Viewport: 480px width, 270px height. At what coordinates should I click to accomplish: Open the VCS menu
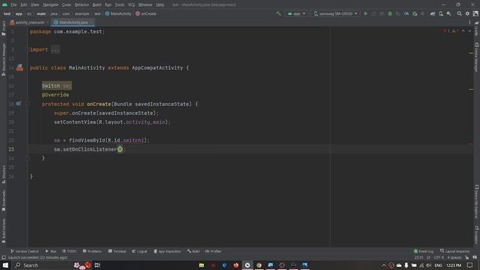(131, 5)
